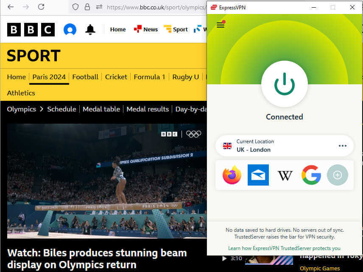363x272 pixels.
Task: Click the browser address bar URL
Action: click(x=156, y=7)
